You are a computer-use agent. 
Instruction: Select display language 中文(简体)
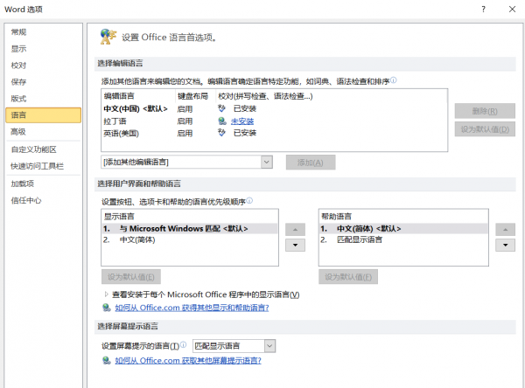click(x=190, y=239)
